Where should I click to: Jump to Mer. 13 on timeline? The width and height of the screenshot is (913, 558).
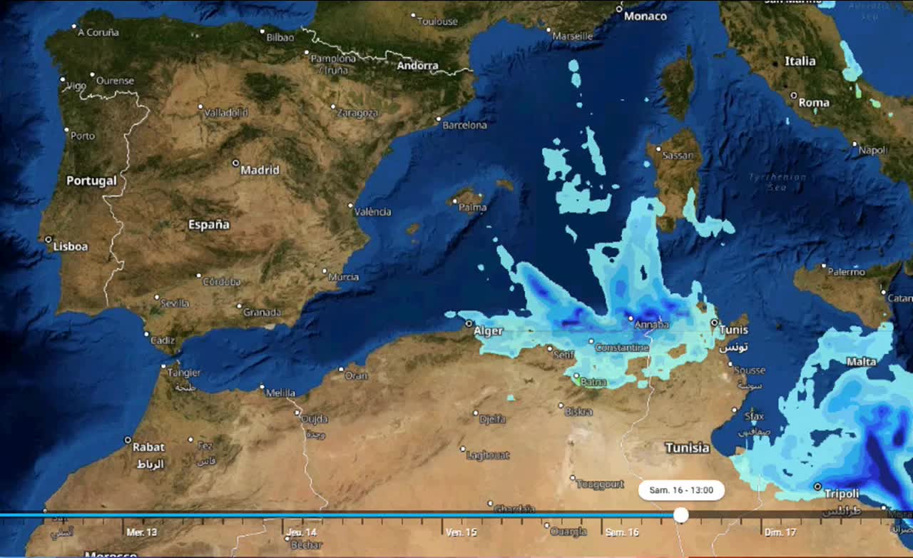coord(142,532)
